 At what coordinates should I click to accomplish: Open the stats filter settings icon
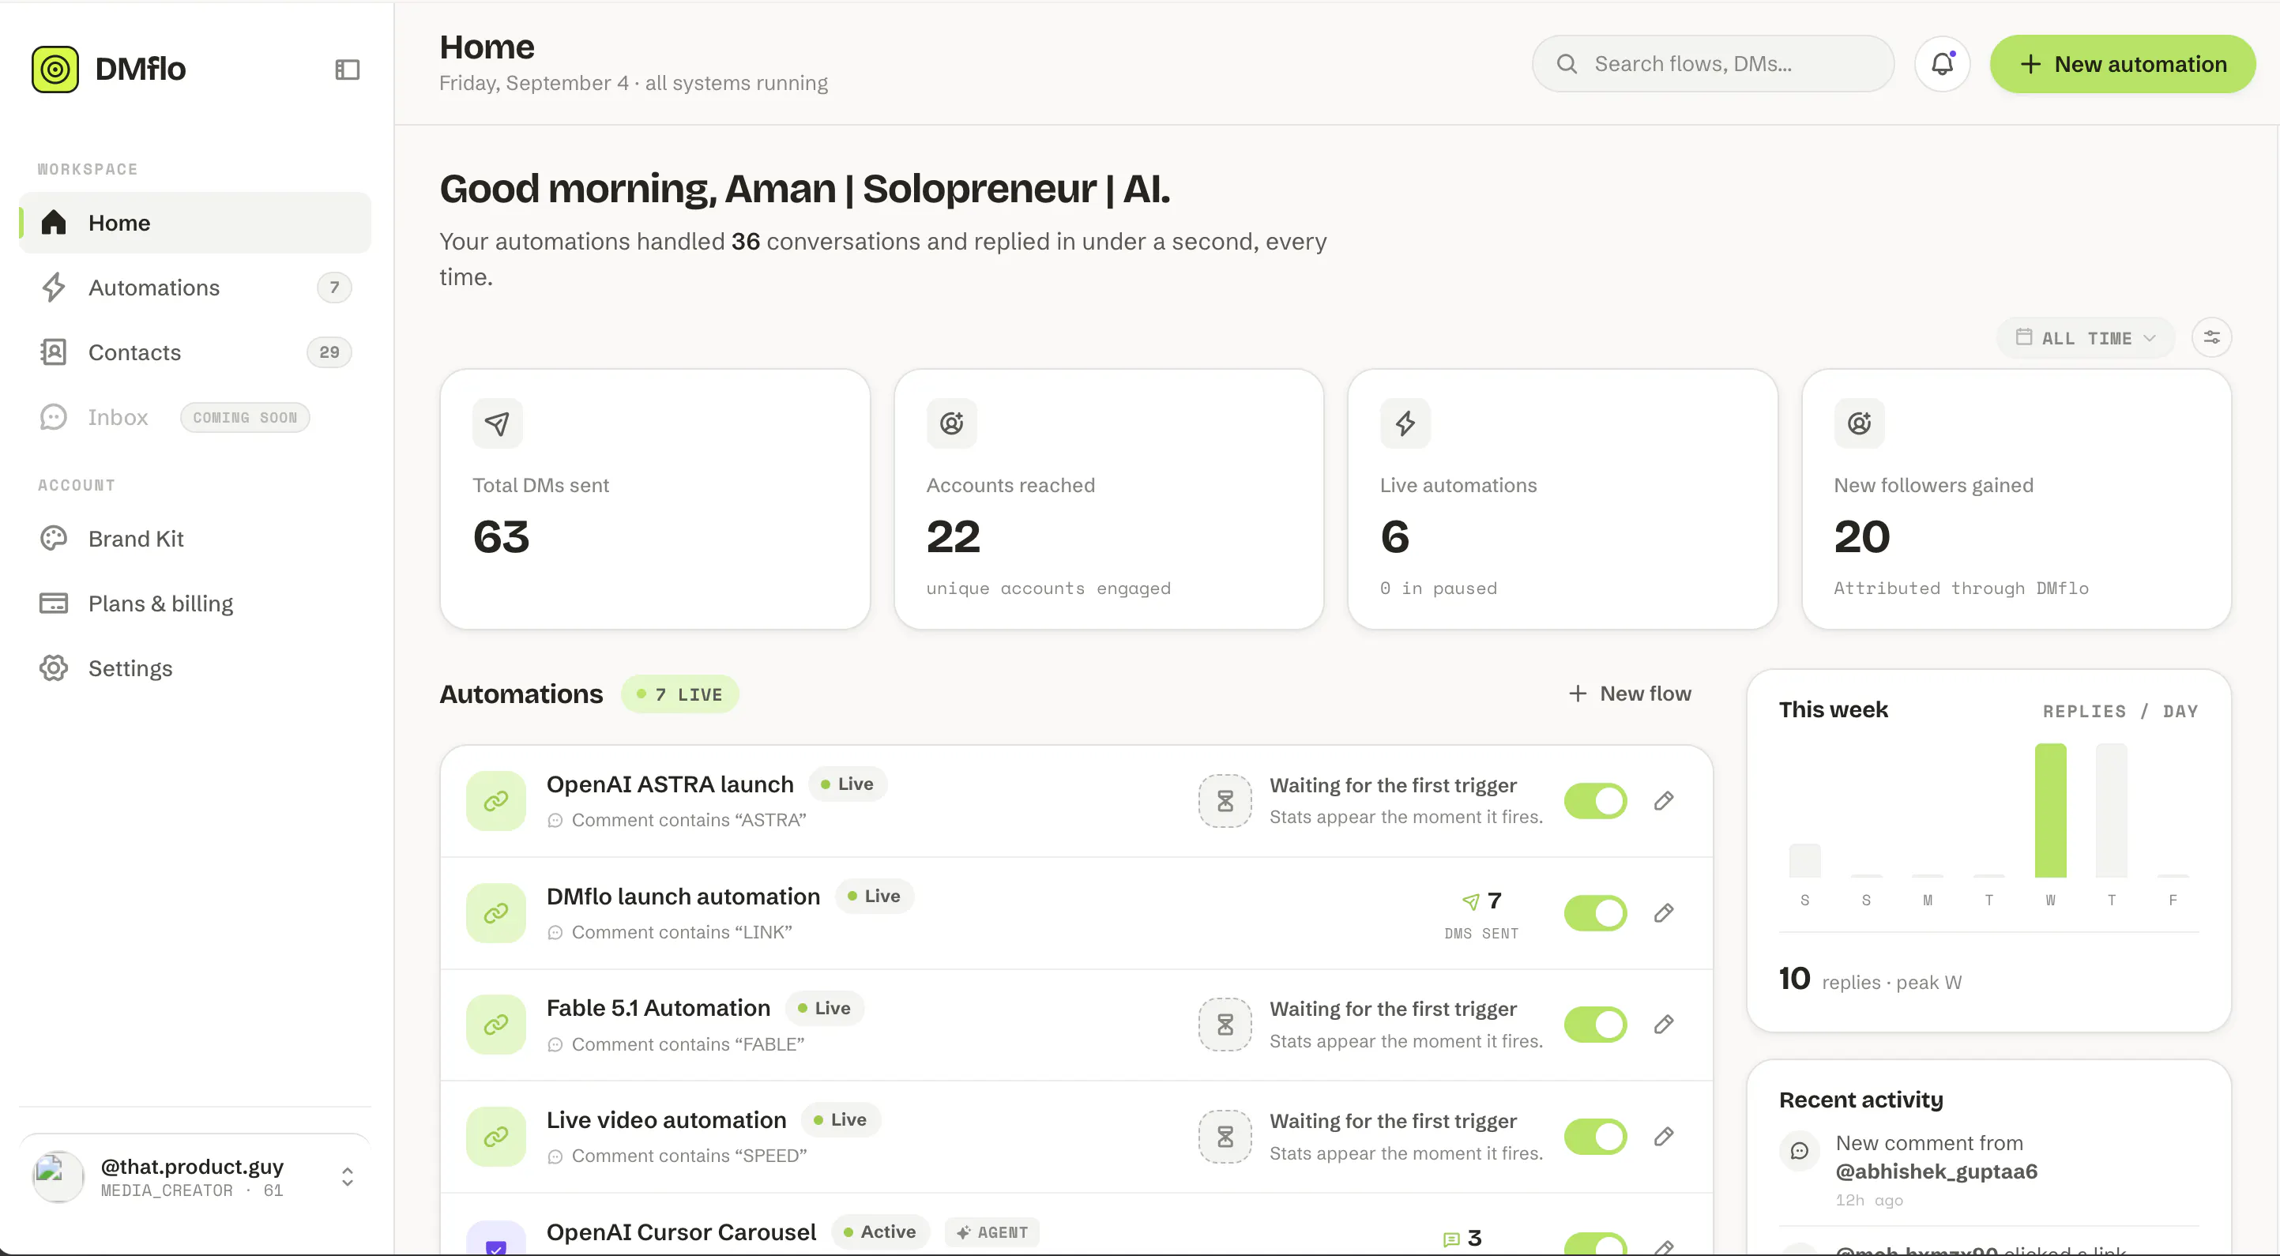pos(2211,337)
